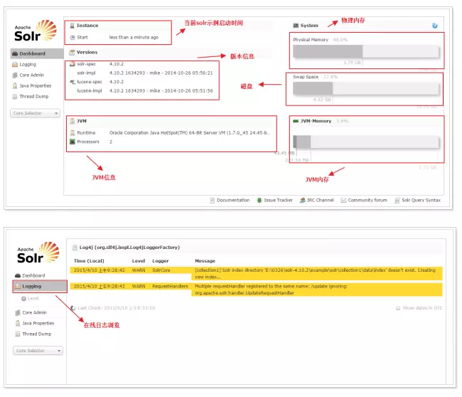The image size is (462, 397).
Task: Click the Java Properties icon in the top sidebar
Action: [15, 86]
